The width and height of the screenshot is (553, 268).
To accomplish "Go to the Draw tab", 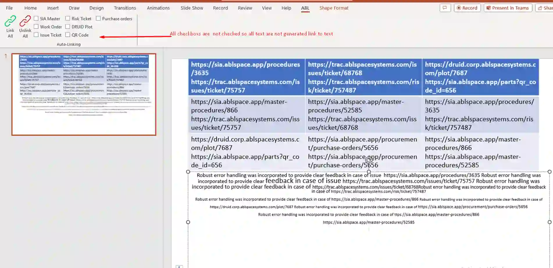I will (74, 8).
